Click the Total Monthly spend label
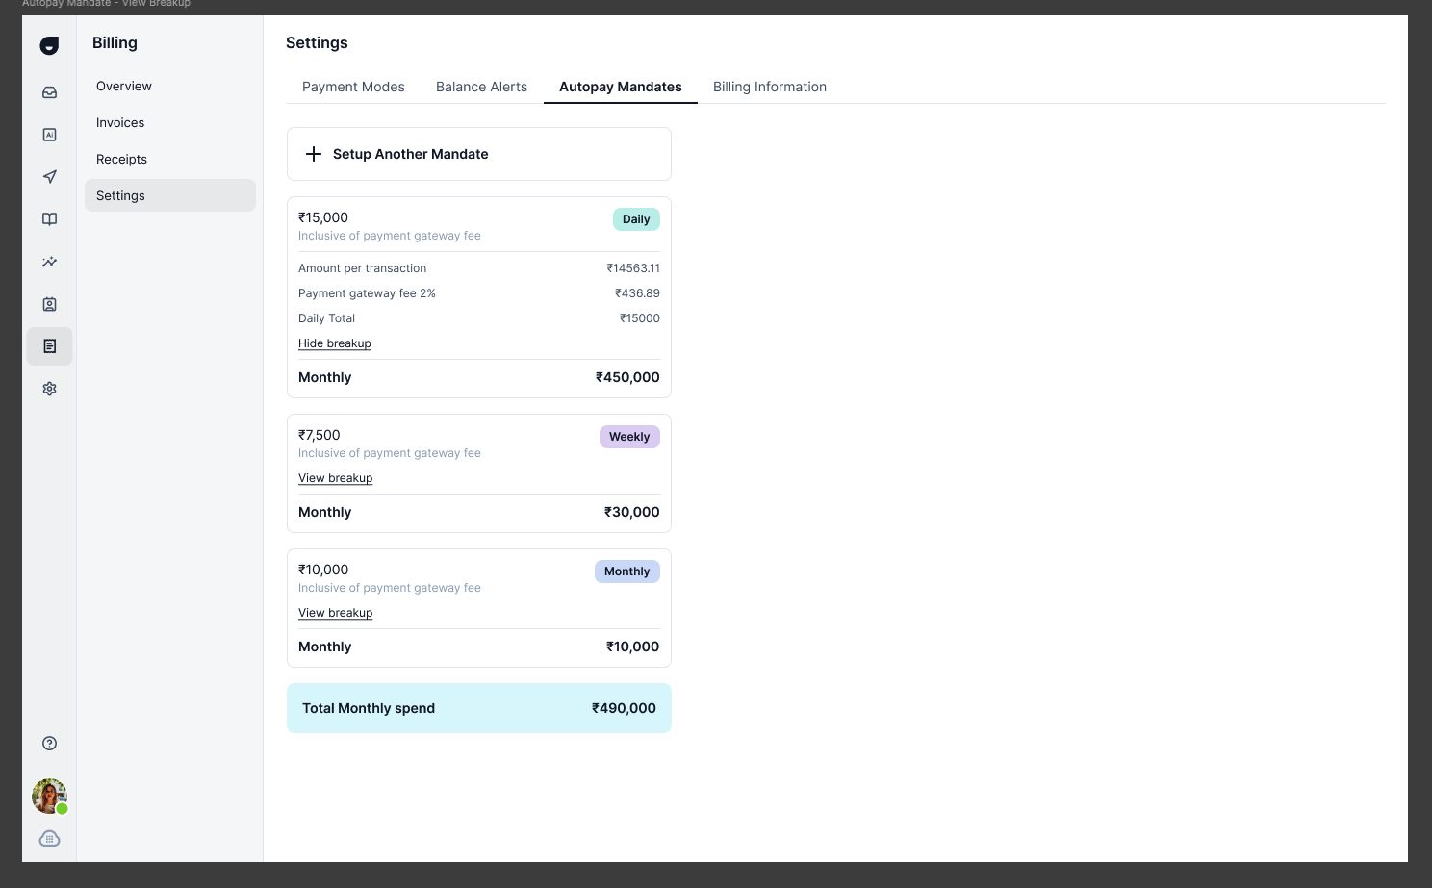The width and height of the screenshot is (1432, 888). (369, 708)
